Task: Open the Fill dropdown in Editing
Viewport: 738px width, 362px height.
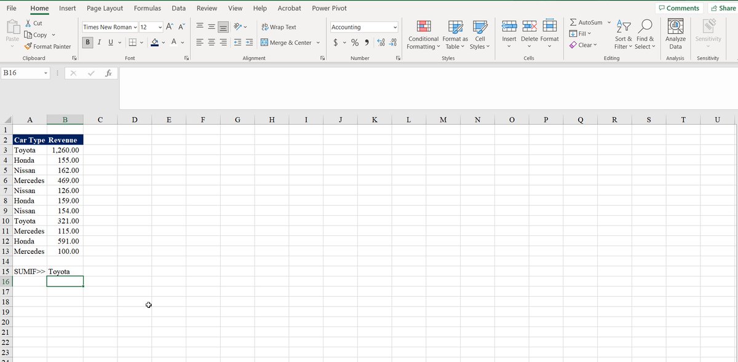Action: pyautogui.click(x=580, y=34)
